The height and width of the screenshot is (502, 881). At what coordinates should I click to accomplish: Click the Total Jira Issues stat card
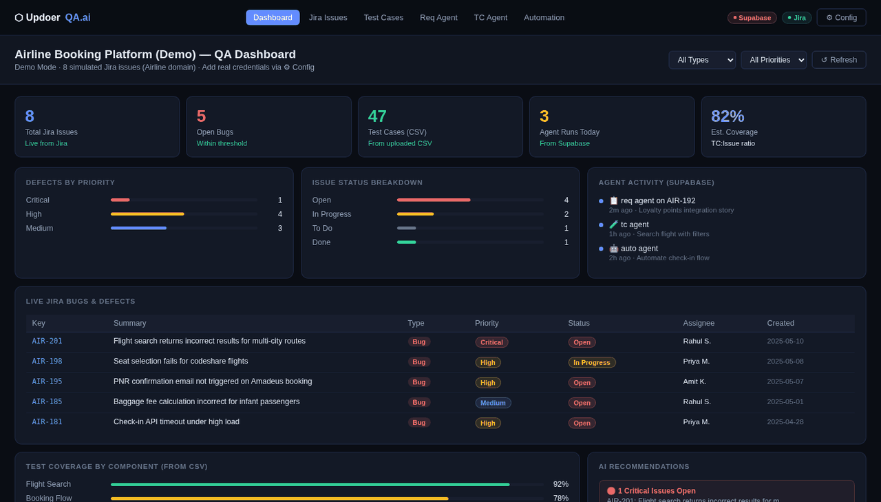click(x=97, y=127)
